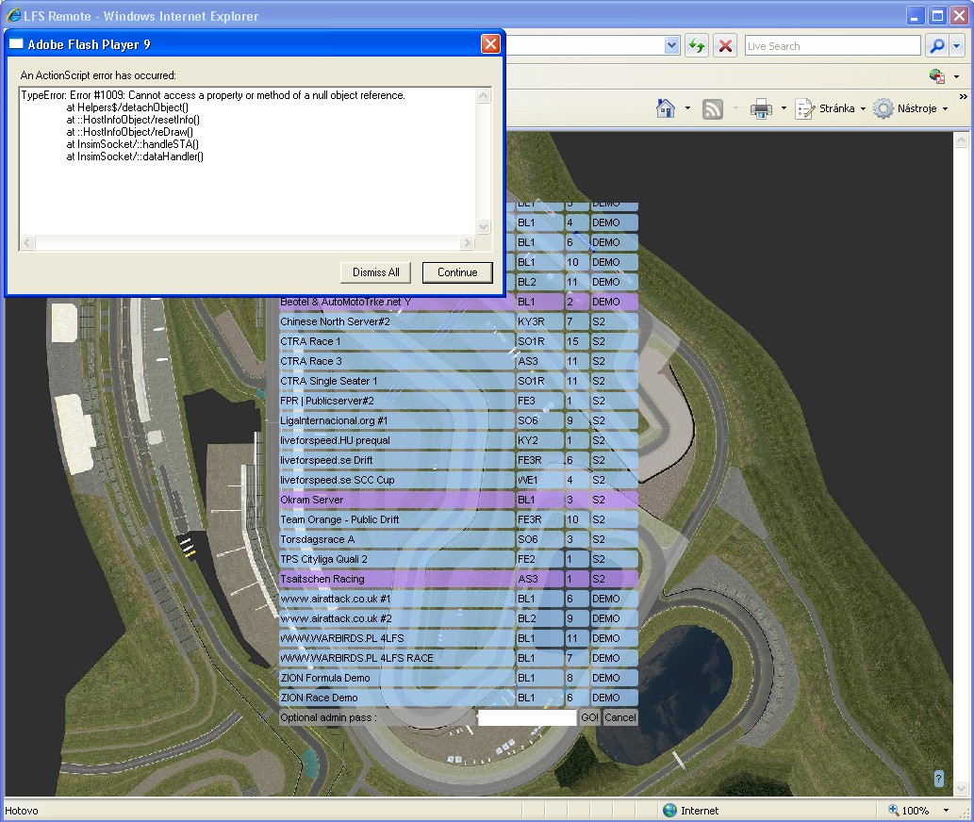The height and width of the screenshot is (822, 974).
Task: Click the Internet Explorer logo in title bar
Action: [x=13, y=15]
